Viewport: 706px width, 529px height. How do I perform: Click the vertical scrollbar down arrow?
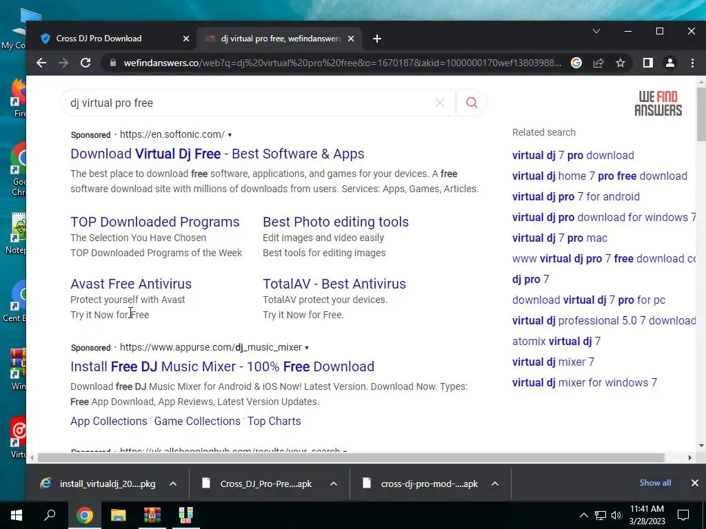(x=701, y=446)
